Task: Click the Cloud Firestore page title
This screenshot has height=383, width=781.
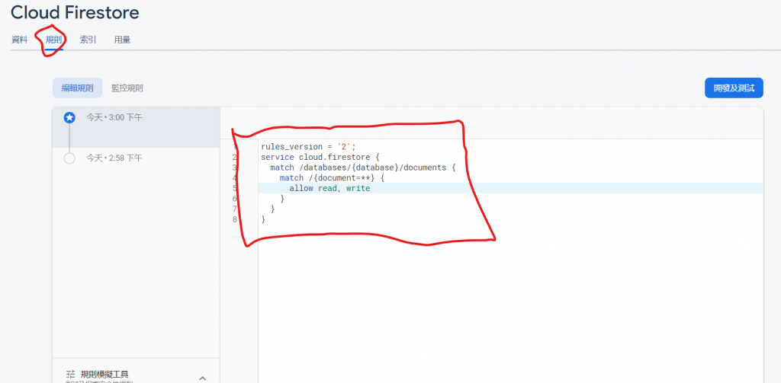Action: pyautogui.click(x=75, y=12)
